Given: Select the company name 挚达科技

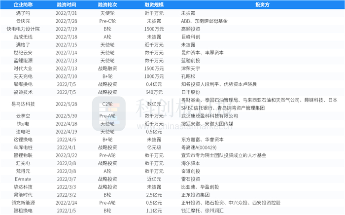Looking at the screenshot, I should point(23,187).
